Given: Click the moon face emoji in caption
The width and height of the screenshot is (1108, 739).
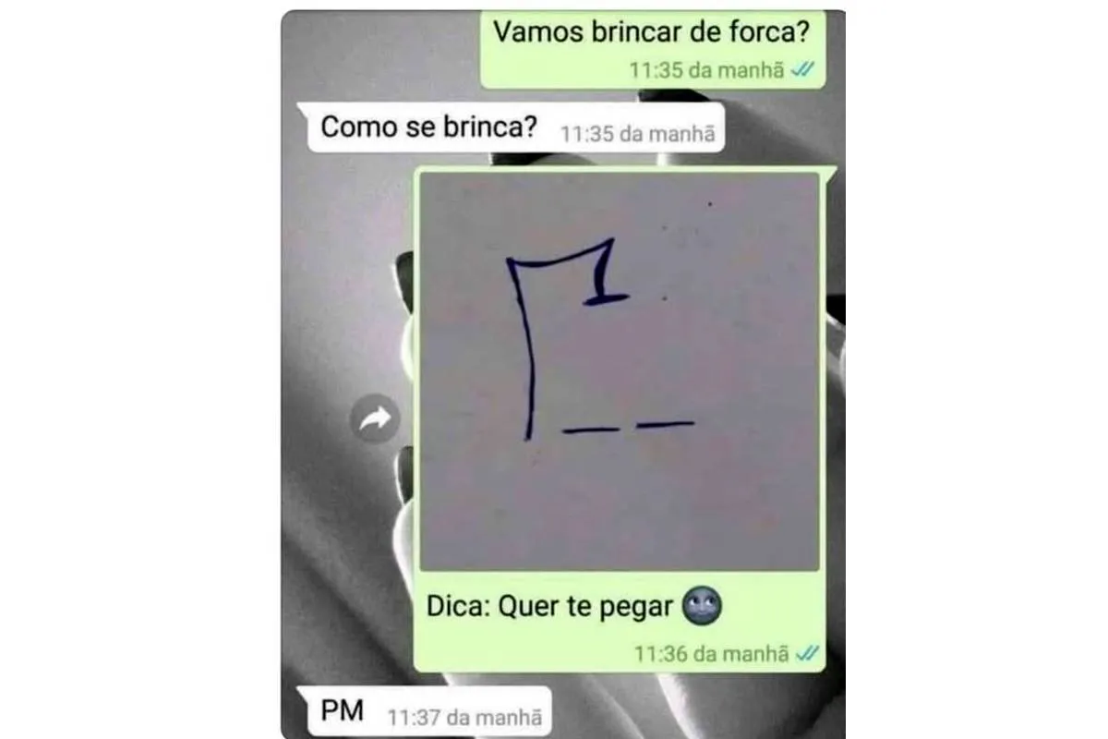Looking at the screenshot, I should coord(702,606).
